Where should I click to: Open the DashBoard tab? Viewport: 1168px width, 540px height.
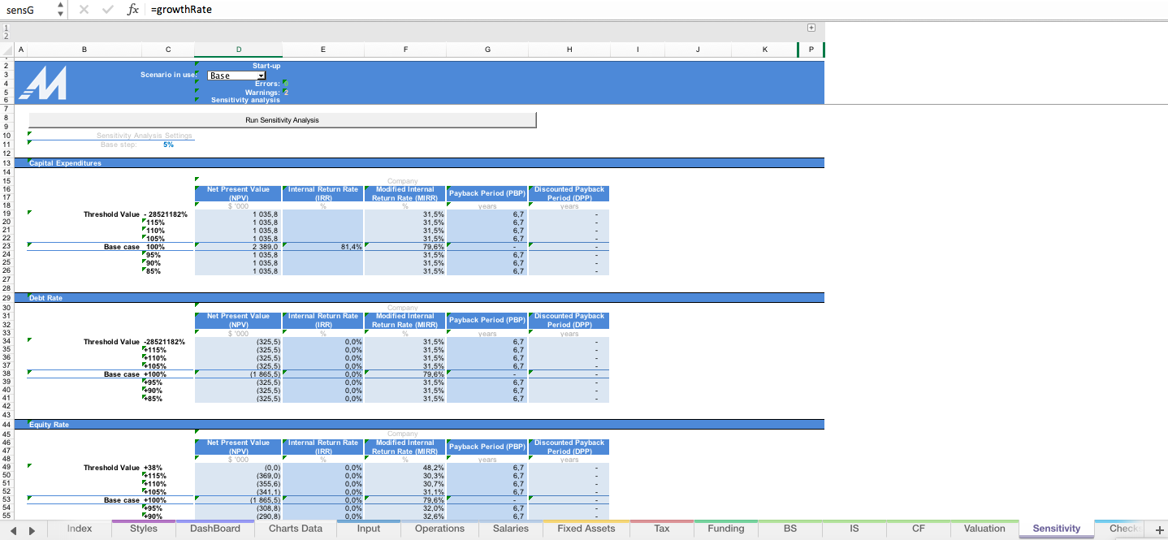[214, 528]
